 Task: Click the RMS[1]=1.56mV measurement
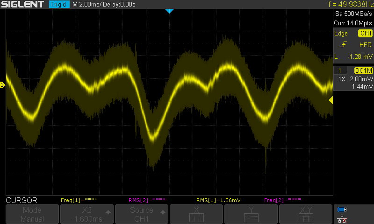(x=218, y=200)
